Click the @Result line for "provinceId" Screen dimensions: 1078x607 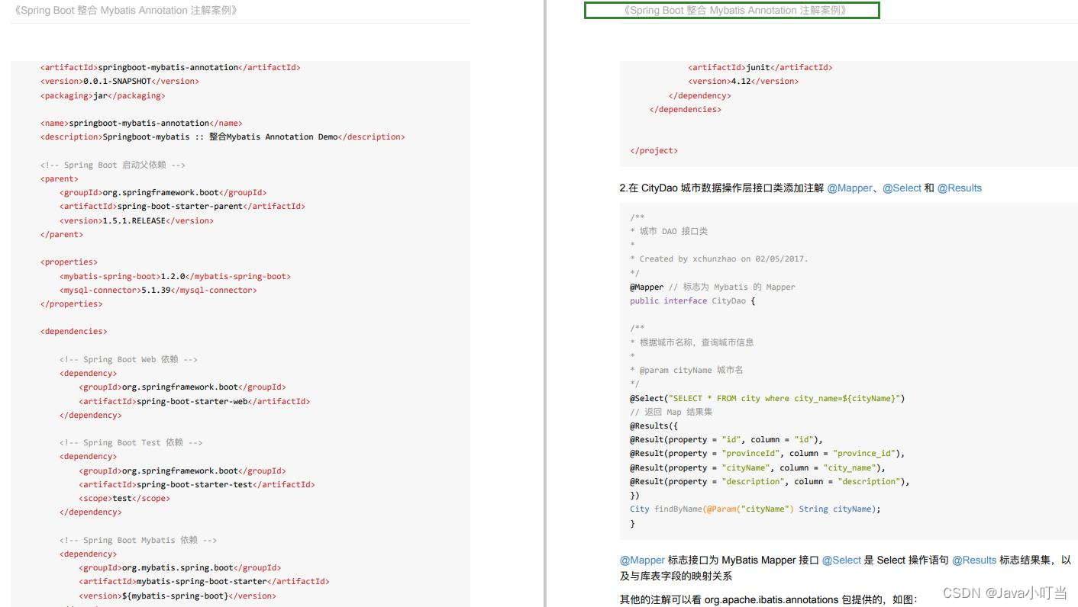click(767, 453)
